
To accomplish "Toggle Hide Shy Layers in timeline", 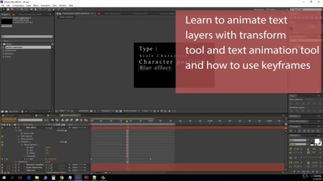I will coord(63,120).
